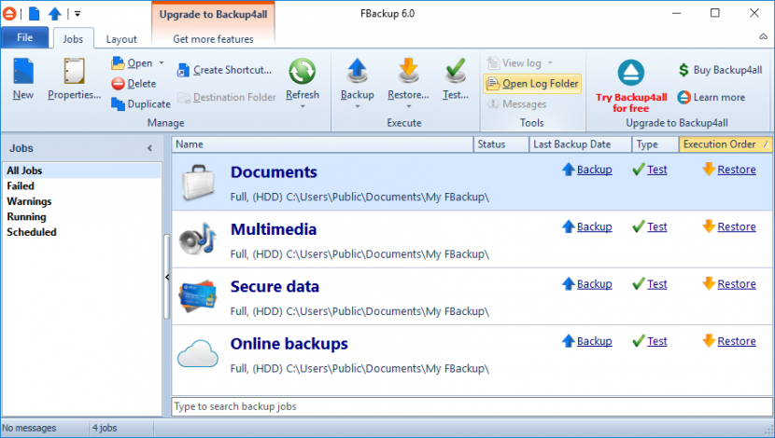
Task: Expand the Backup button dropdown in ribbon
Action: point(357,106)
